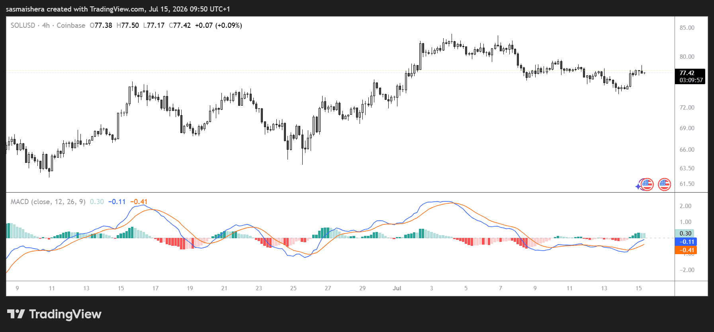Click the 25 date label on time axis
This screenshot has width=714, height=332.
click(293, 288)
